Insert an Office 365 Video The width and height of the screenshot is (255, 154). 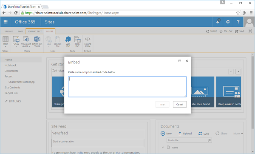pos(37,41)
